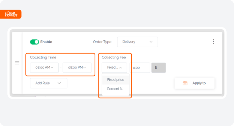Open the Add Rule dropdown

coord(49,83)
